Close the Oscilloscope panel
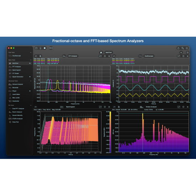196x196 pixels. tap(187, 56)
